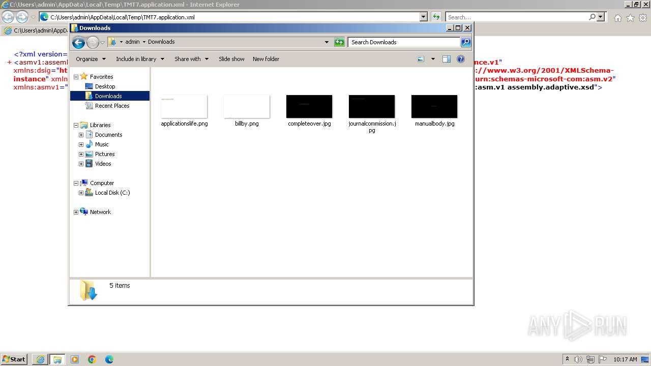Launch Microsoft Edge from taskbar
Viewport: 651px width, 366px height.
click(x=109, y=359)
